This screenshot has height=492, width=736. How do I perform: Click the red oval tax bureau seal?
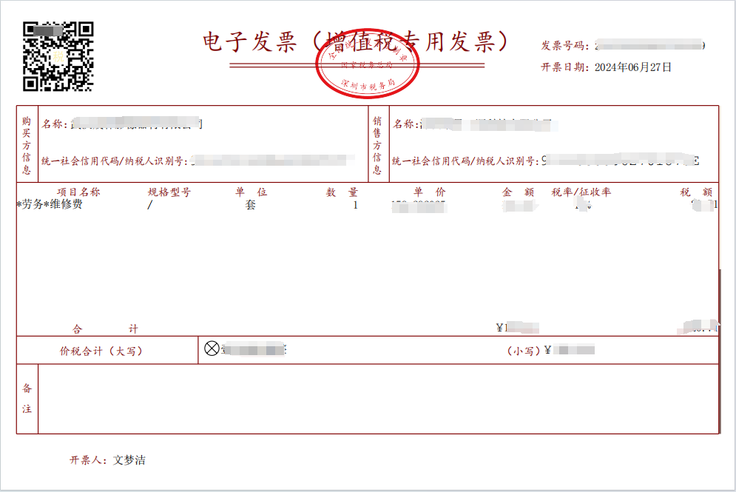coord(368,63)
